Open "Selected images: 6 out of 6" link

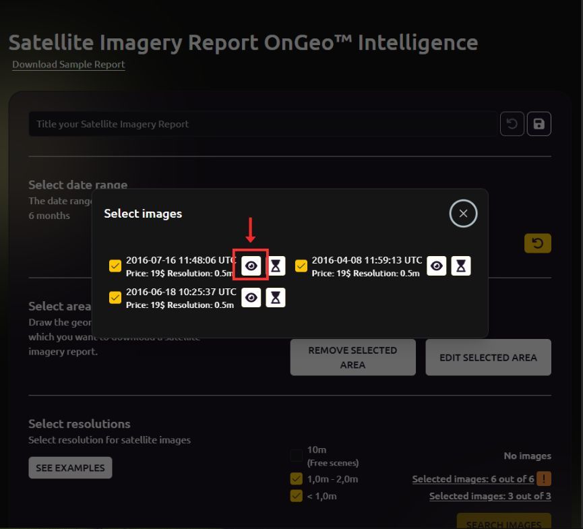[x=472, y=479]
